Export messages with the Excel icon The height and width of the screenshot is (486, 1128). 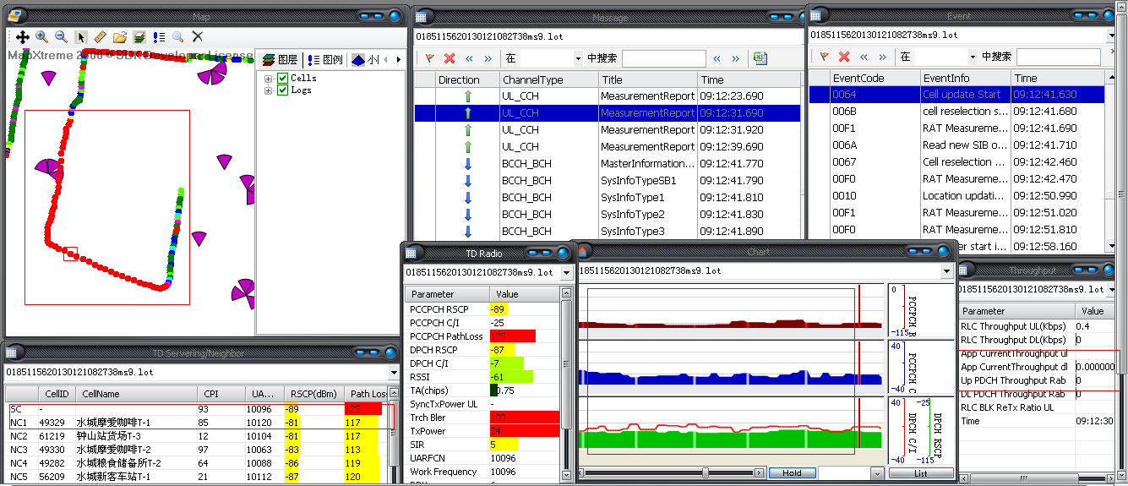tap(760, 58)
